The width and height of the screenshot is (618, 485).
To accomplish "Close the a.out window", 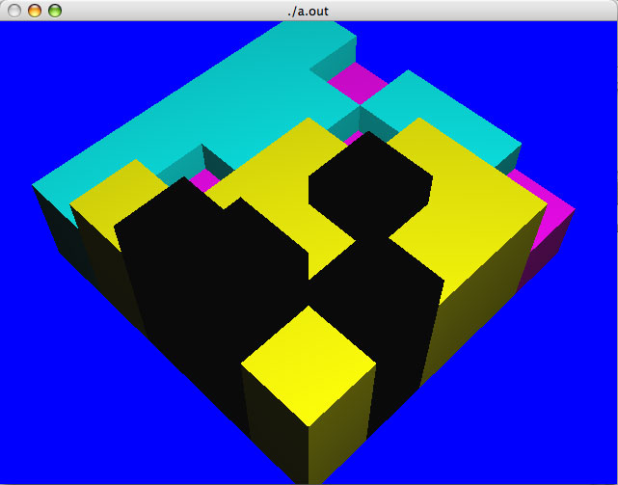I will click(14, 11).
